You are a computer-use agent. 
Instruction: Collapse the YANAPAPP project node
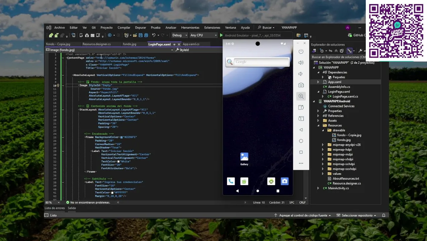(x=314, y=67)
